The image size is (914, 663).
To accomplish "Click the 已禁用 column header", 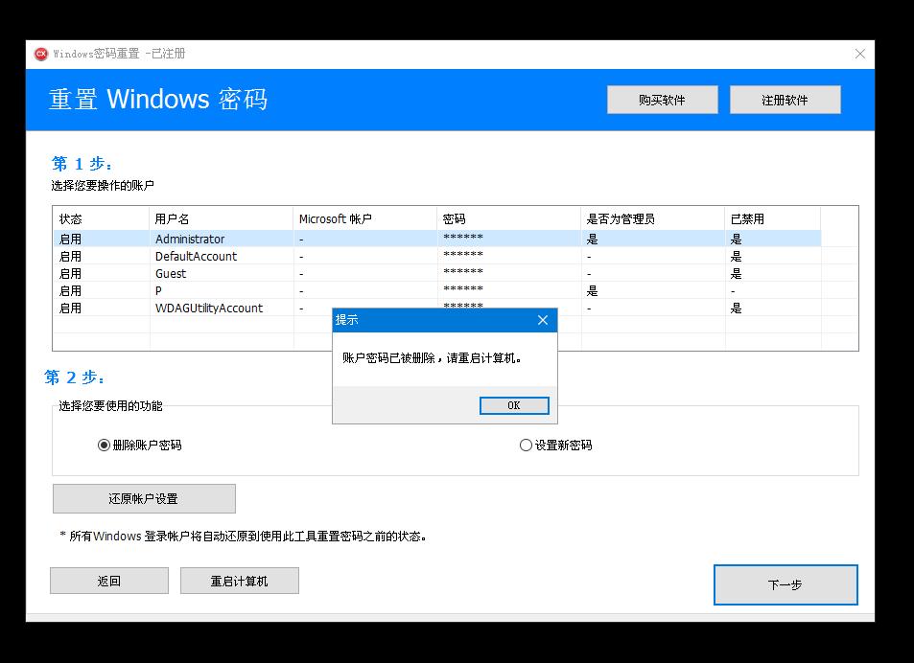I will [772, 218].
